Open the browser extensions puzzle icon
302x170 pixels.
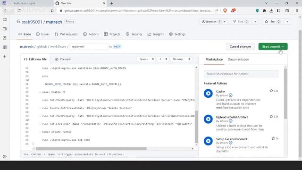pos(264,11)
